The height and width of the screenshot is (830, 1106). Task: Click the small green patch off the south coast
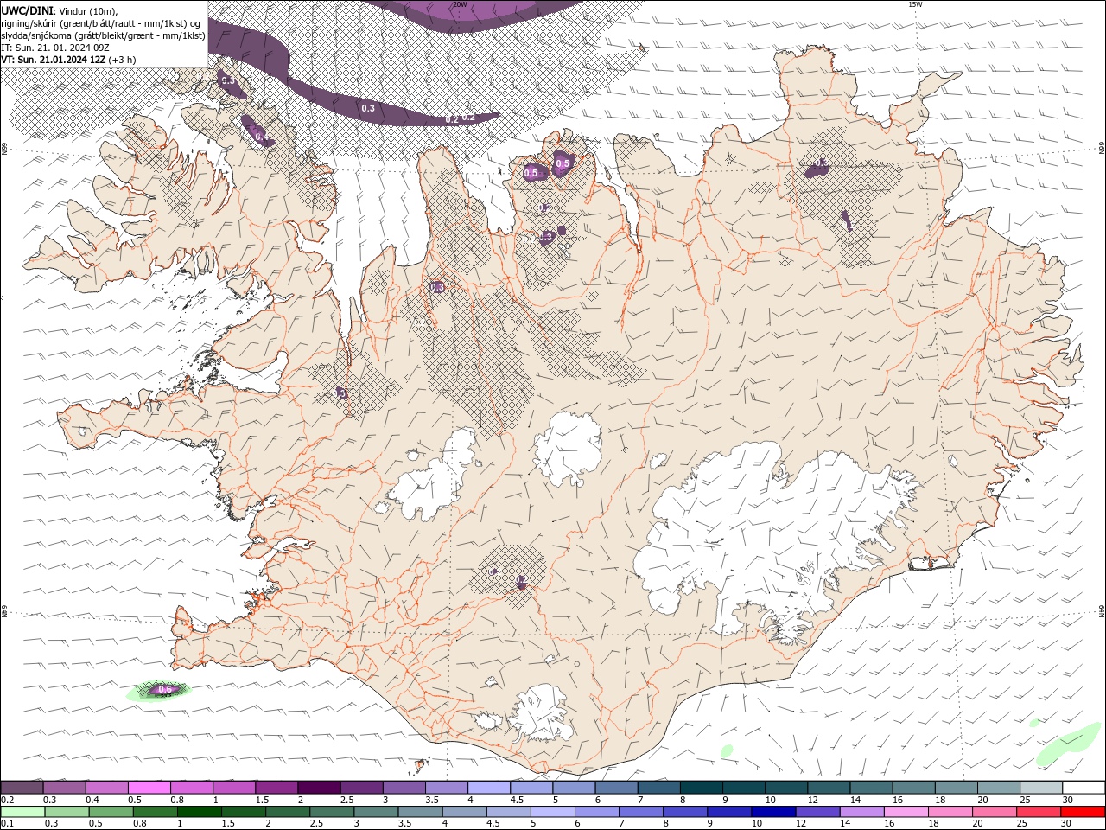tap(727, 750)
